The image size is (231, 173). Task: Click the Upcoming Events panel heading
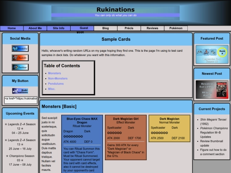pos(20,114)
